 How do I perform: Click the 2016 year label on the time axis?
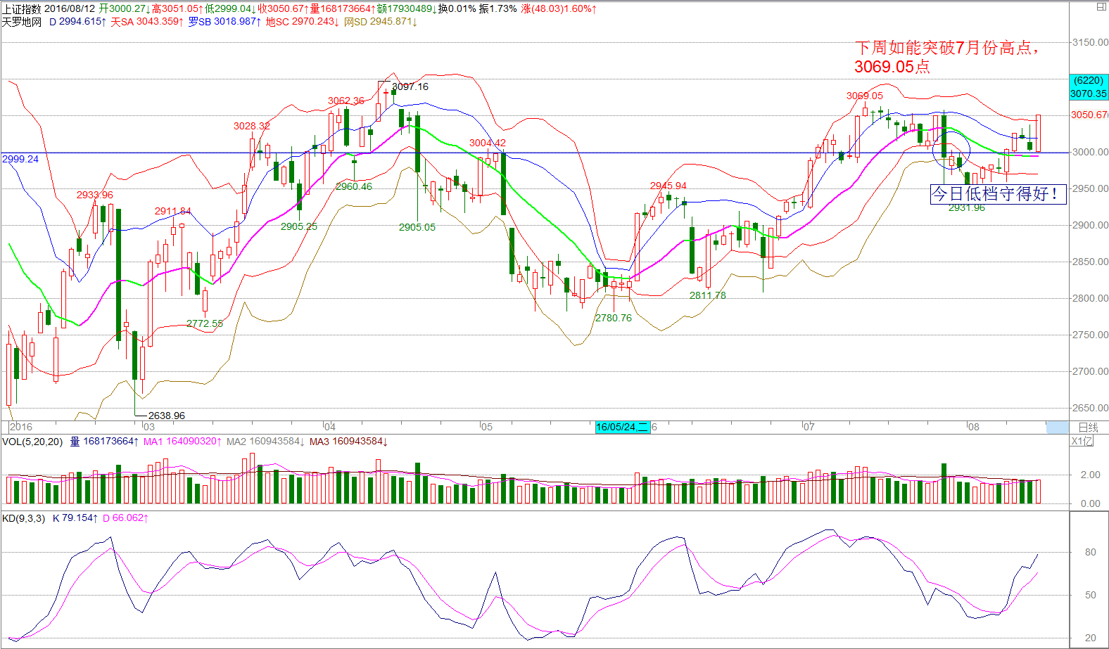pos(21,427)
